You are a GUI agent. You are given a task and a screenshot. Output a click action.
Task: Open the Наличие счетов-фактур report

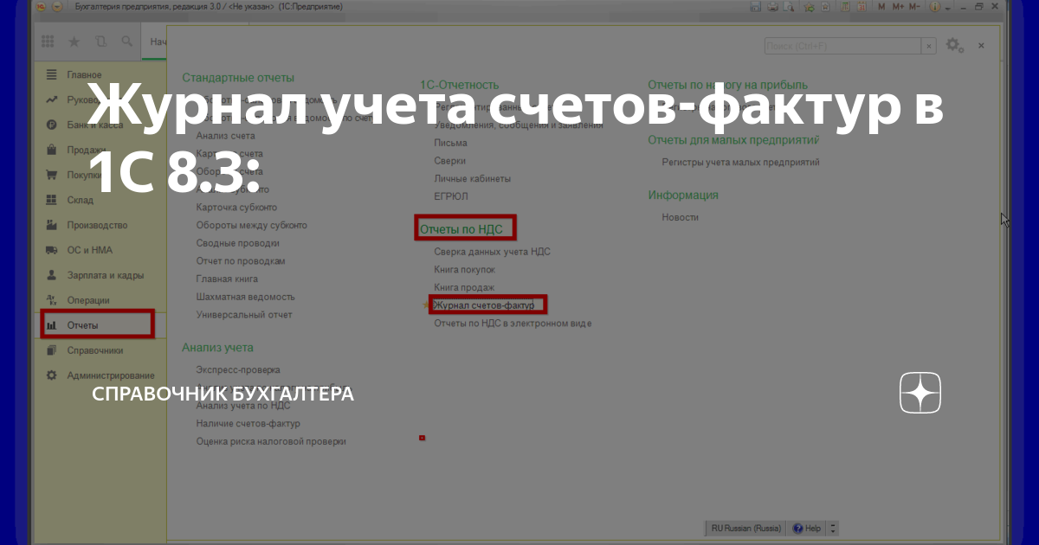(248, 423)
